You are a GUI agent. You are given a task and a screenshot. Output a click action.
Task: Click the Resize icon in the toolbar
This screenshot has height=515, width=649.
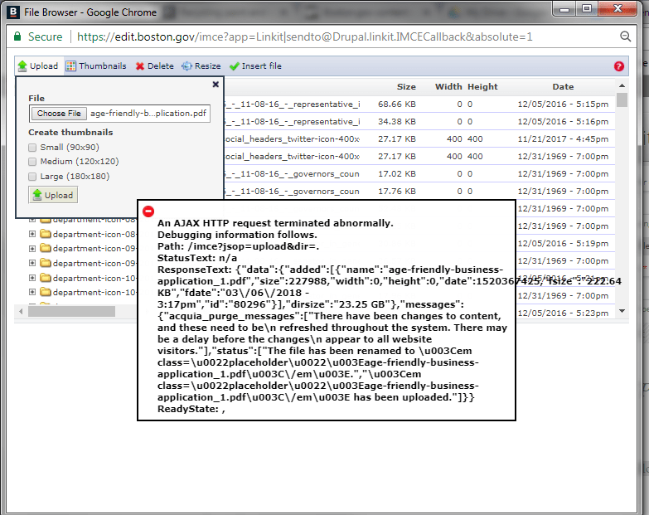click(x=187, y=66)
